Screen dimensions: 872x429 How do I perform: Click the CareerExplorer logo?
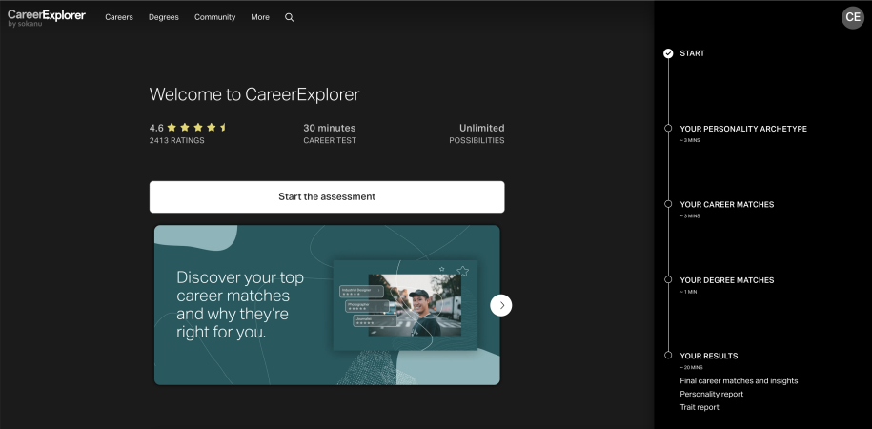pyautogui.click(x=46, y=16)
